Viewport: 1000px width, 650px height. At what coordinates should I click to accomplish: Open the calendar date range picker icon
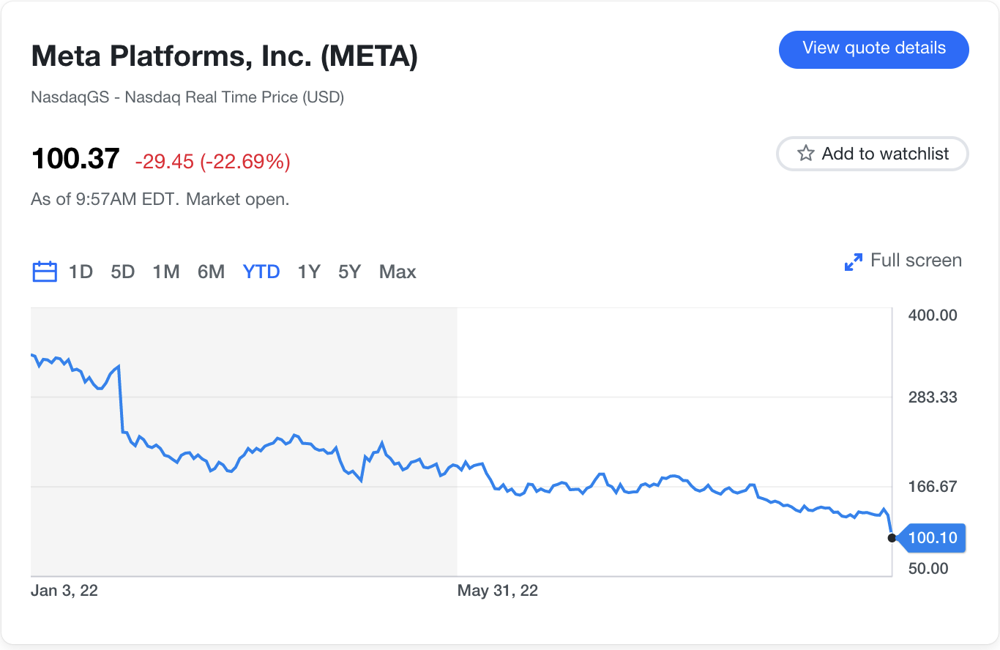tap(45, 272)
